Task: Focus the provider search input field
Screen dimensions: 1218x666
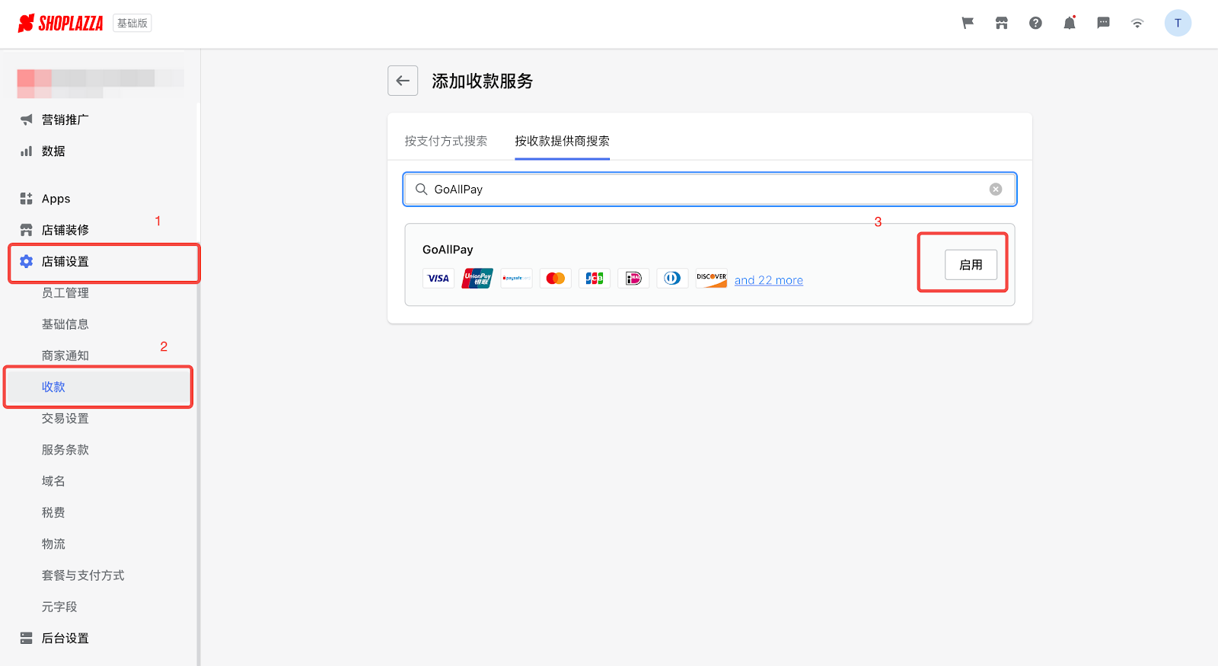Action: (x=709, y=190)
